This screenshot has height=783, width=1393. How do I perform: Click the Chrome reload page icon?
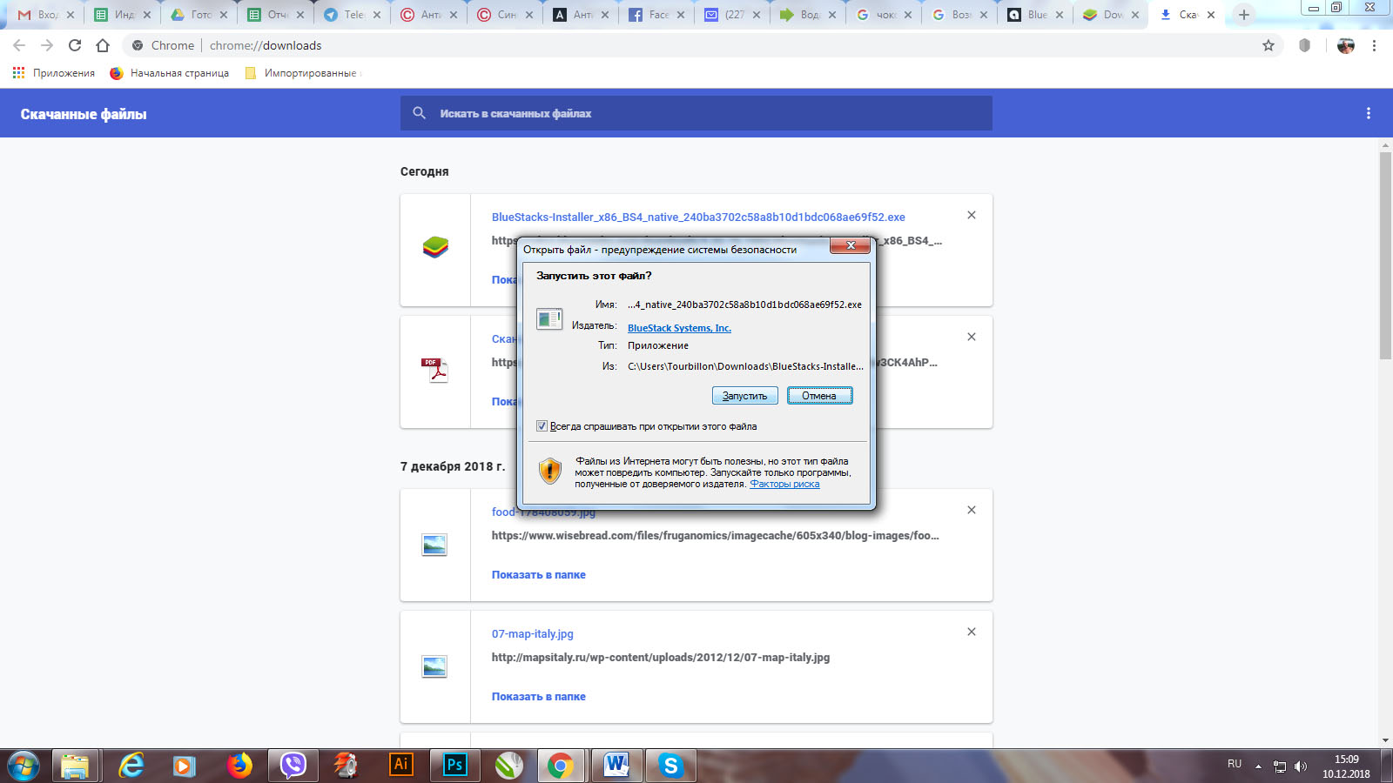[x=75, y=45]
